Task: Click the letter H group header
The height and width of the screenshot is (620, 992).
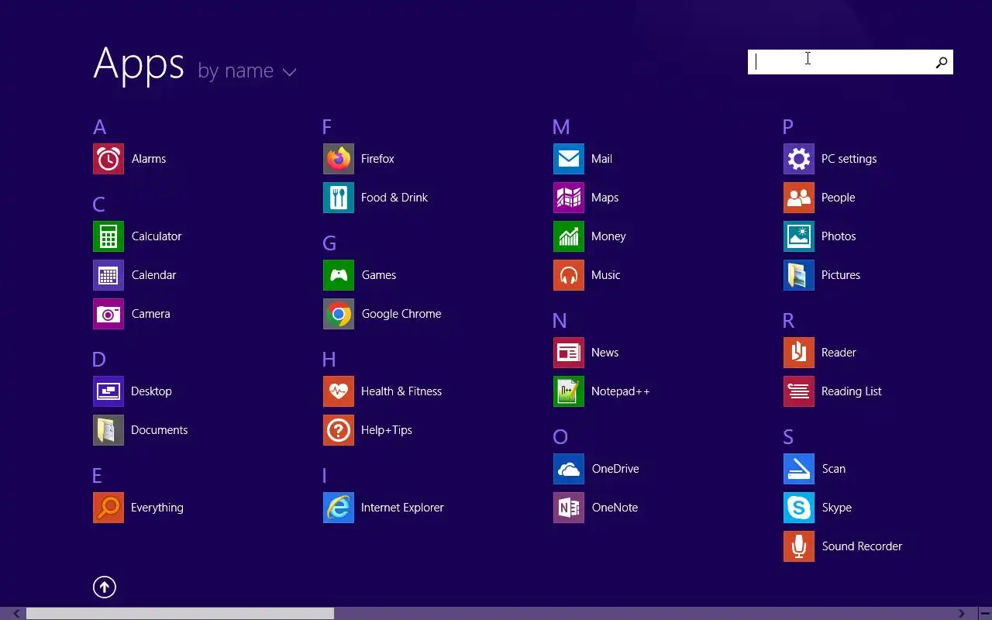Action: (x=329, y=360)
